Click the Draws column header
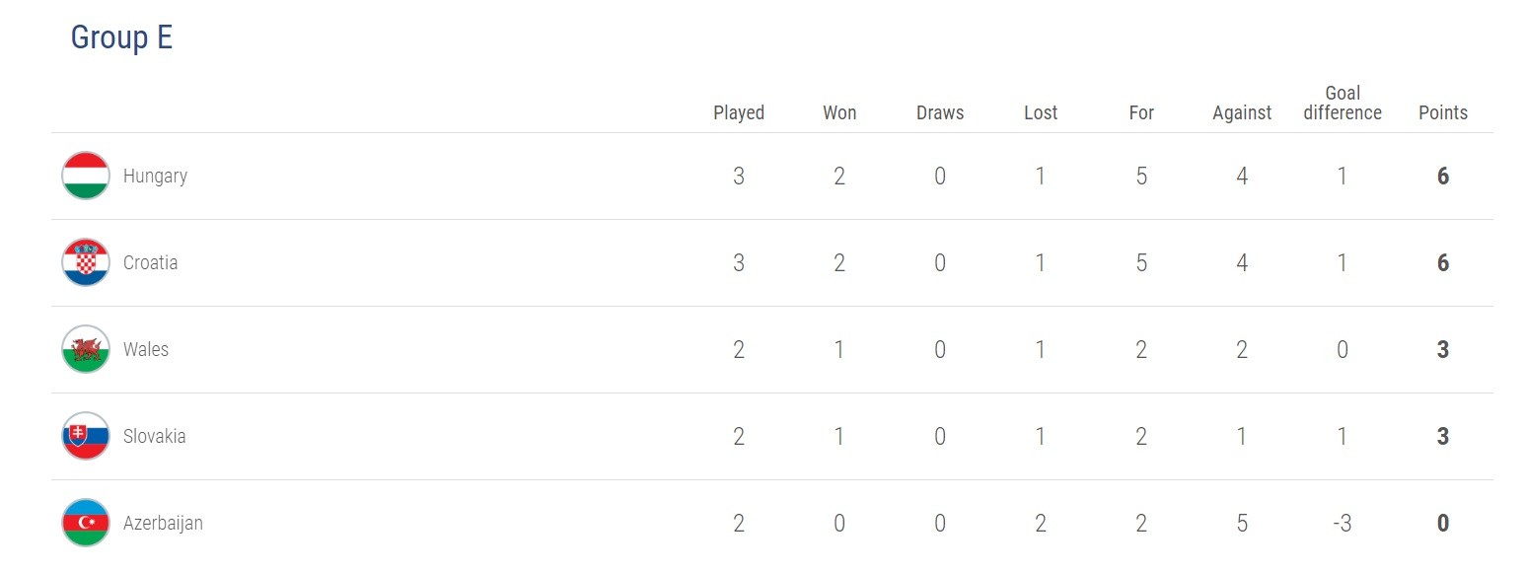 point(940,112)
